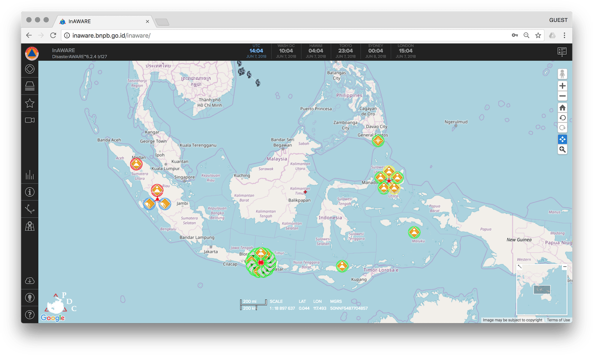Open the Hazards panel diamond icon

(x=30, y=69)
